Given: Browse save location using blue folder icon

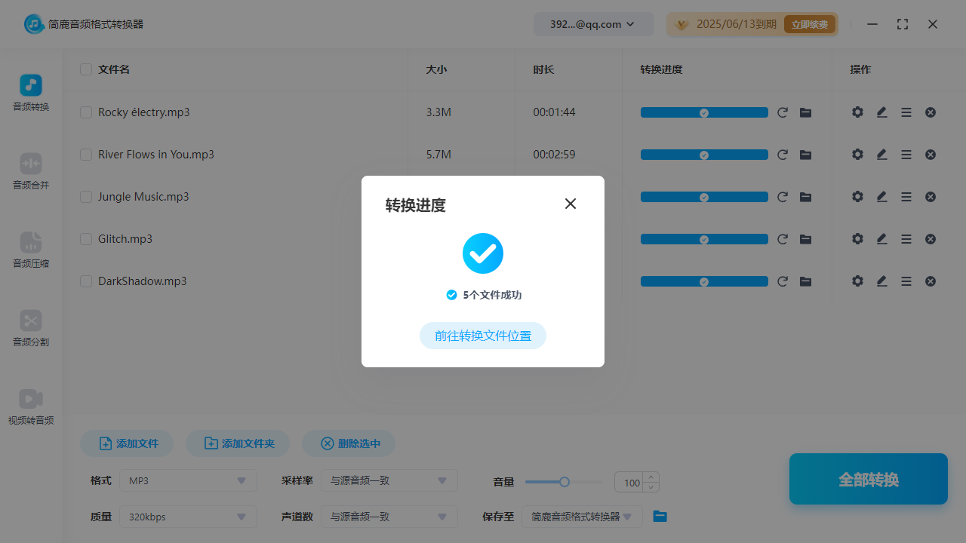Looking at the screenshot, I should (660, 517).
